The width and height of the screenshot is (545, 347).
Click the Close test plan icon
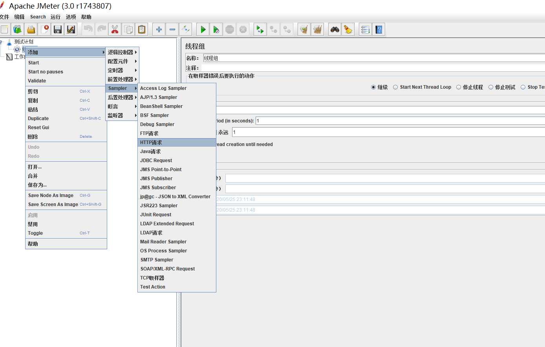click(45, 29)
